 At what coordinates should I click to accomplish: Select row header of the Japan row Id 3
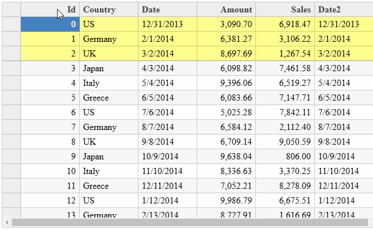click(x=11, y=68)
